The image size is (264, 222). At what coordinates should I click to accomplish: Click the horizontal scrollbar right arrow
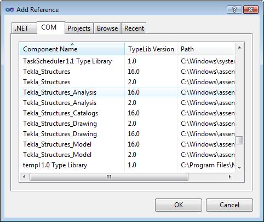click(x=230, y=177)
